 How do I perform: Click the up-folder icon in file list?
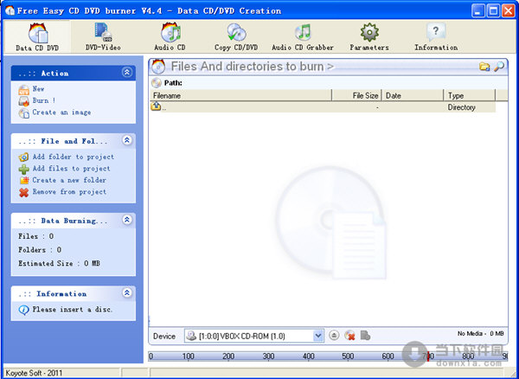(x=156, y=106)
